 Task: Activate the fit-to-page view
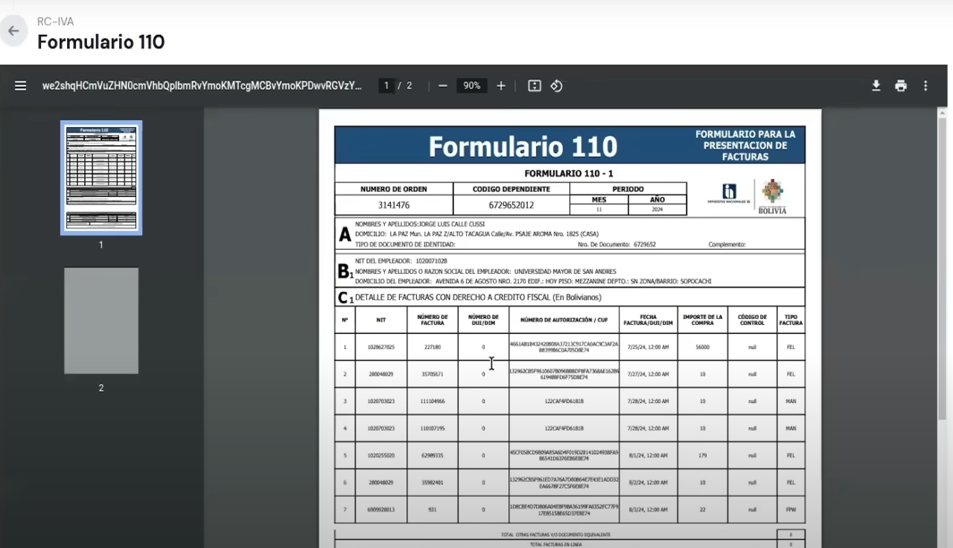(534, 86)
